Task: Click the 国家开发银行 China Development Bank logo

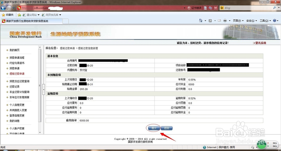Action: (26, 35)
